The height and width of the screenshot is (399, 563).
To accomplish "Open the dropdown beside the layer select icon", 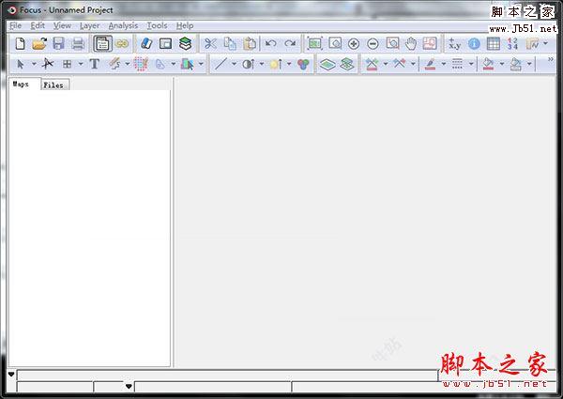I will (201, 64).
